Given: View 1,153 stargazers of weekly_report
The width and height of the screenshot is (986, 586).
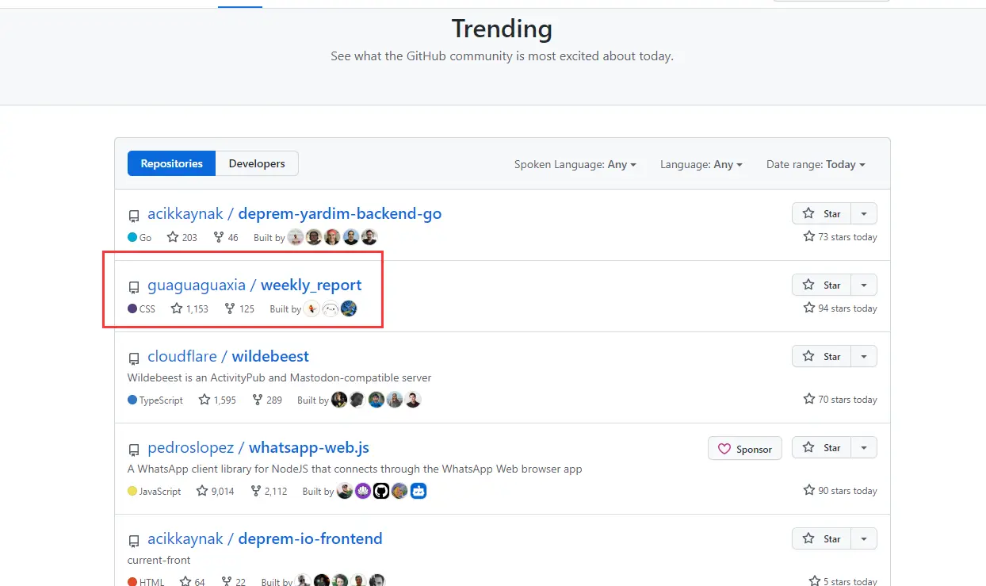Looking at the screenshot, I should pos(189,308).
